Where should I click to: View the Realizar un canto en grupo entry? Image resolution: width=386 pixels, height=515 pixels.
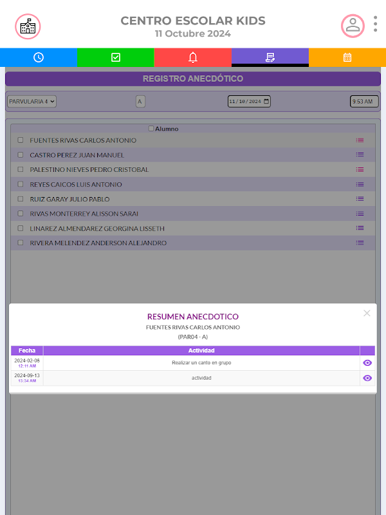tap(367, 362)
